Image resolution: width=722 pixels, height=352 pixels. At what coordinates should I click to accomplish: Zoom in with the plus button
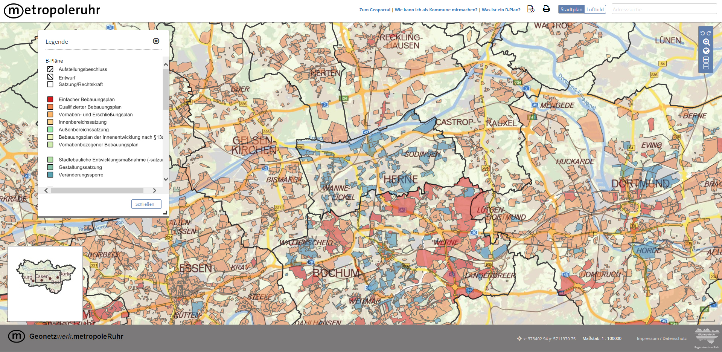706,60
